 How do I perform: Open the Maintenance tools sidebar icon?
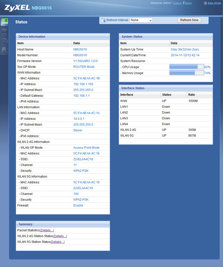tap(5, 50)
